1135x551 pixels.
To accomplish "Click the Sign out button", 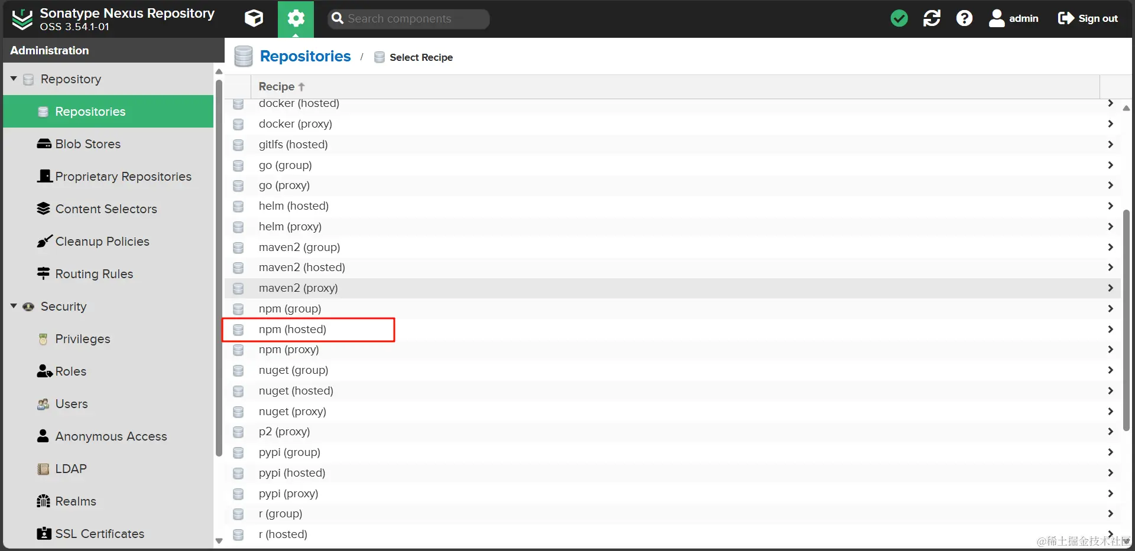I will (x=1088, y=18).
